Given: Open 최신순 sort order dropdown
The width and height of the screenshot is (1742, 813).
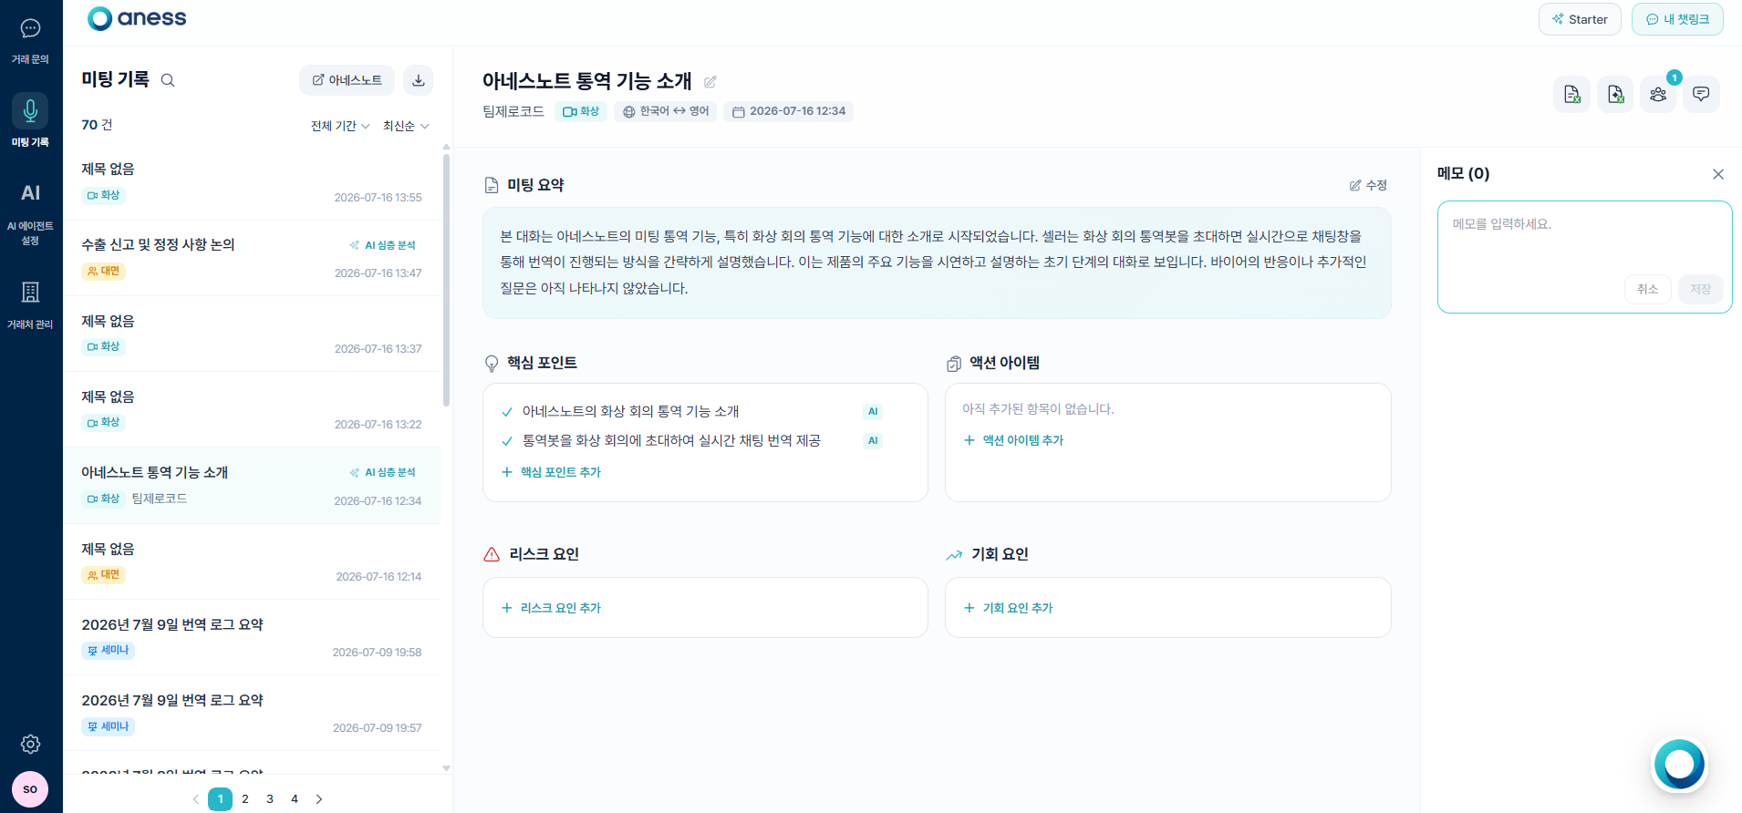Looking at the screenshot, I should [406, 126].
